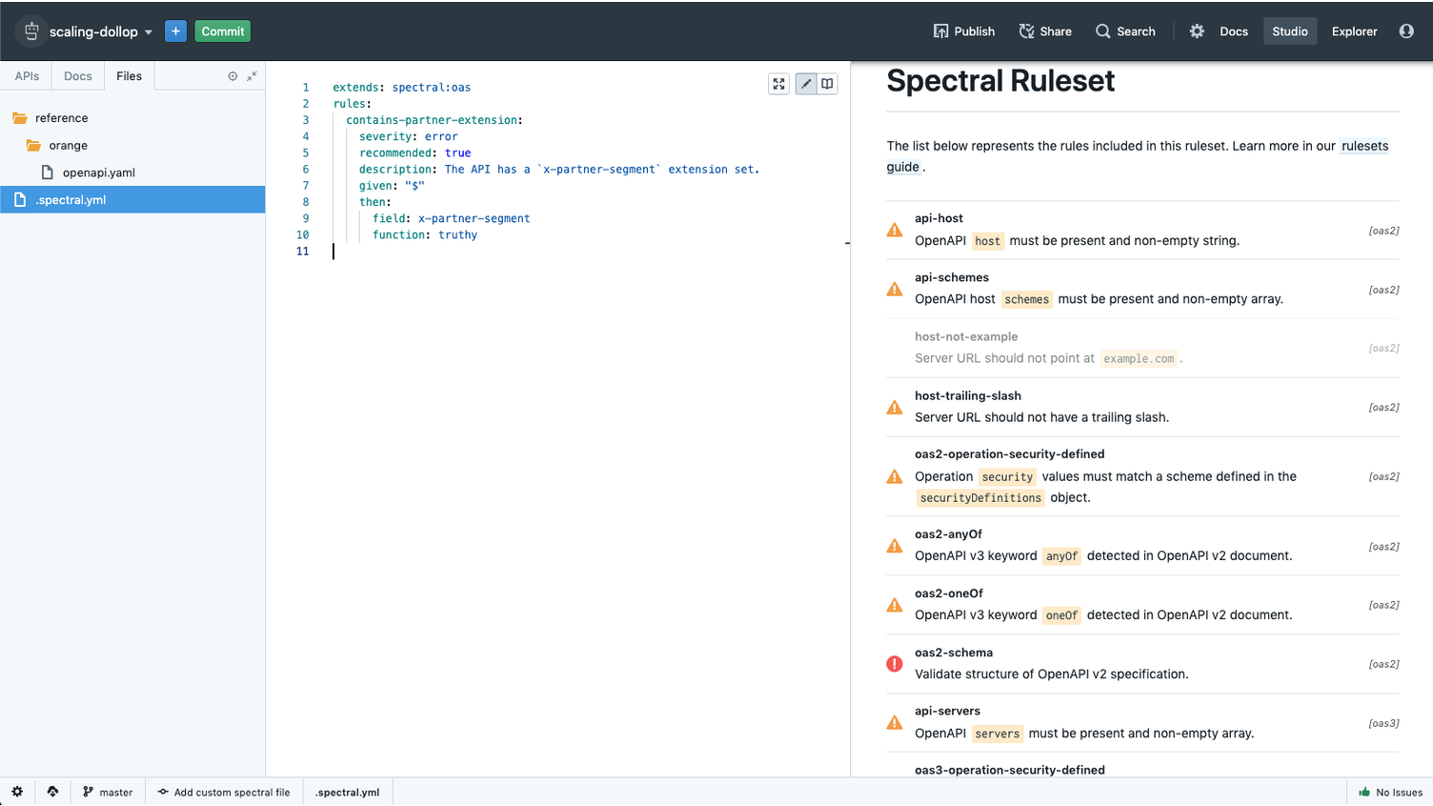This screenshot has height=806, width=1433.
Task: Toggle the pencil edit mode button
Action: [x=806, y=84]
